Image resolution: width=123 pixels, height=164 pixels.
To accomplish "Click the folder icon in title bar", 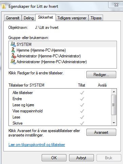I will tap(4, 6).
